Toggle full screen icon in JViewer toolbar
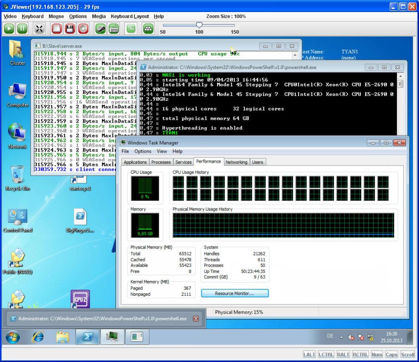Screen dimensions: 419x362 tap(39, 28)
